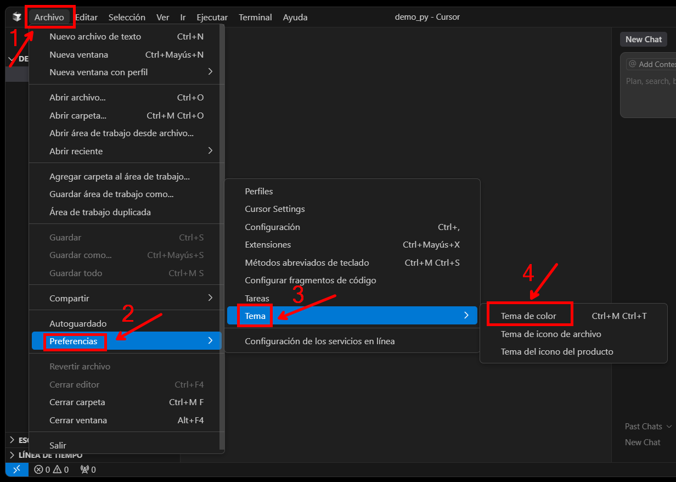Open the Editar menu
Screen dimensions: 676x482
pyautogui.click(x=86, y=17)
